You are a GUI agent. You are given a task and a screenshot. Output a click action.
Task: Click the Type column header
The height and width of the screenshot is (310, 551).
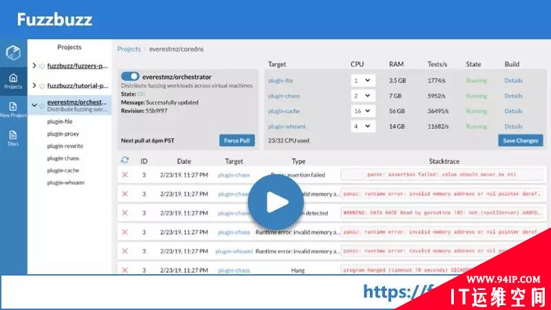[x=298, y=161]
